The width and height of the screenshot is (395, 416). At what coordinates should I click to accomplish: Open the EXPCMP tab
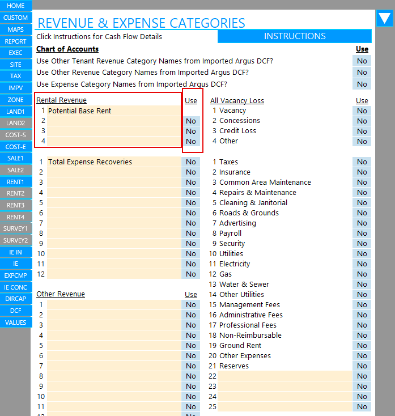coord(16,275)
